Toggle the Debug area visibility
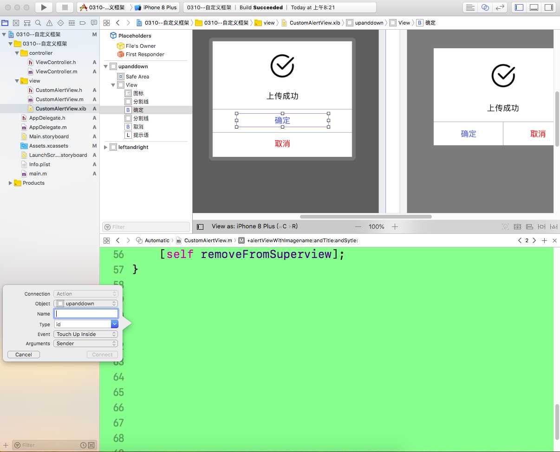The image size is (560, 452). point(534,7)
